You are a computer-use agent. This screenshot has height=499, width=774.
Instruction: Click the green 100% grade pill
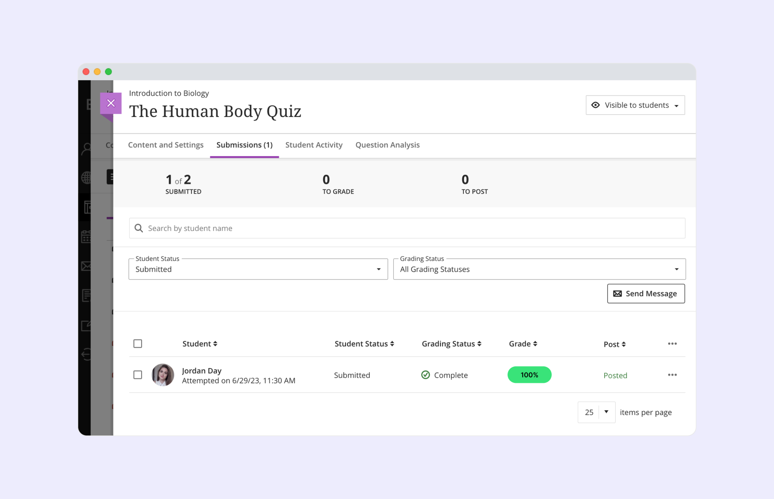pyautogui.click(x=529, y=375)
